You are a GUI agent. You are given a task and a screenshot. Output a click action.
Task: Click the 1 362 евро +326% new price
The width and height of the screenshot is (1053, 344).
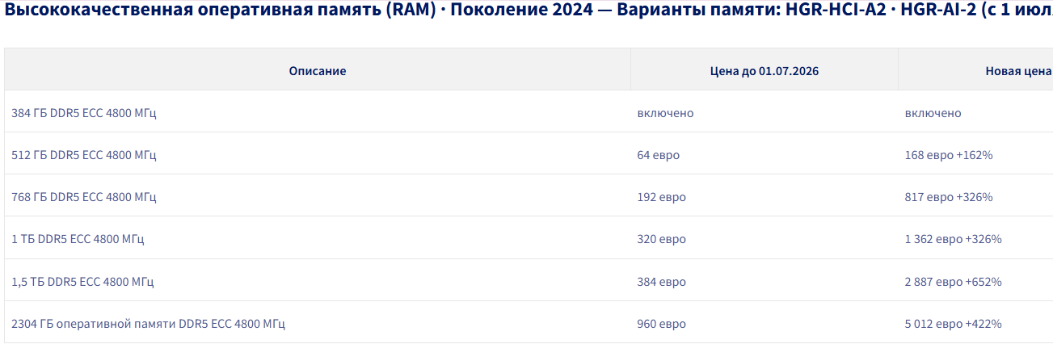tap(954, 239)
